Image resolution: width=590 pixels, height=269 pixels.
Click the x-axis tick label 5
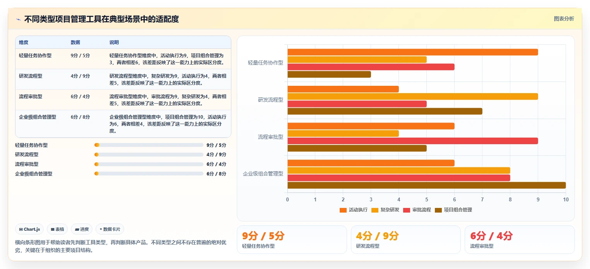pos(427,199)
